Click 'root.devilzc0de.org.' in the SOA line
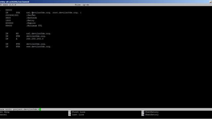 [x=66, y=13]
